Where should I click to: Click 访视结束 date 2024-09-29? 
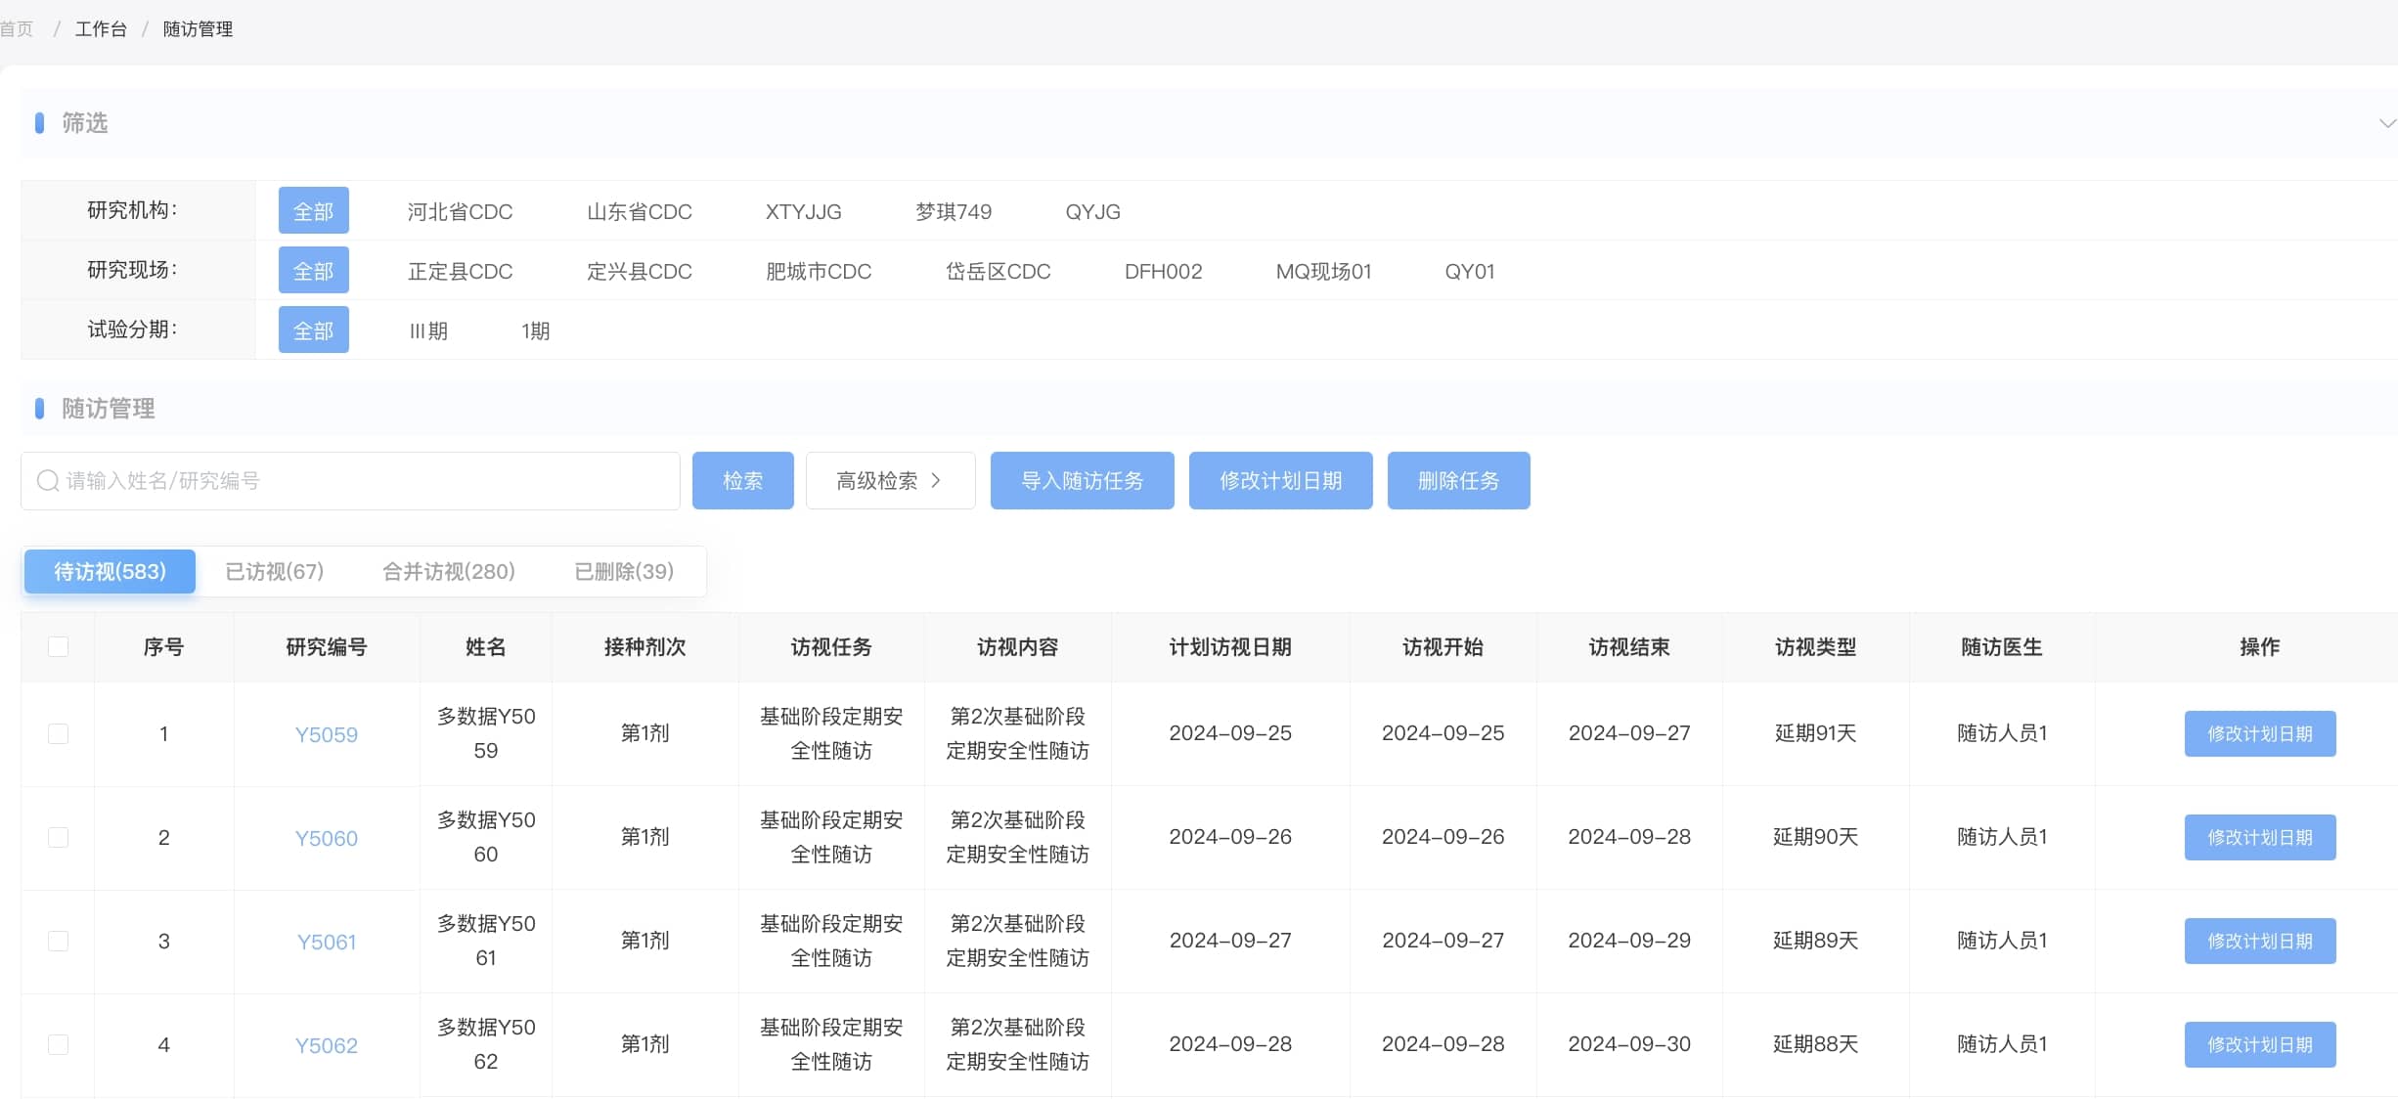(x=1629, y=941)
